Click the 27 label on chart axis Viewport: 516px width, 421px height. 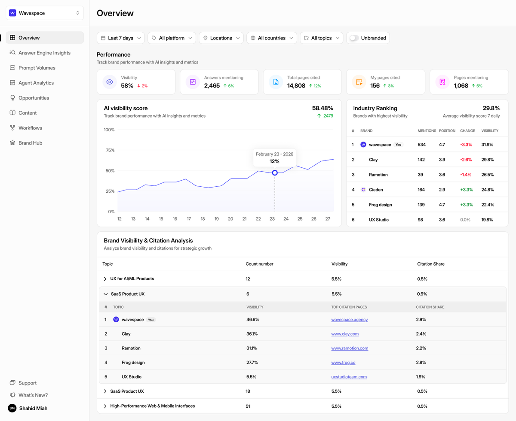pos(328,219)
